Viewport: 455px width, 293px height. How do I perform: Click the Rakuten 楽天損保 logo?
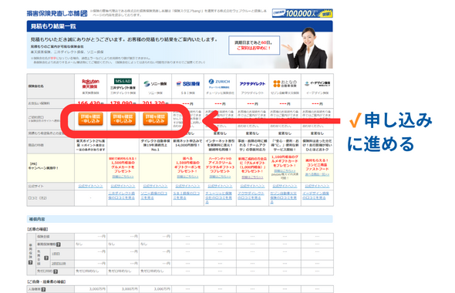90,83
